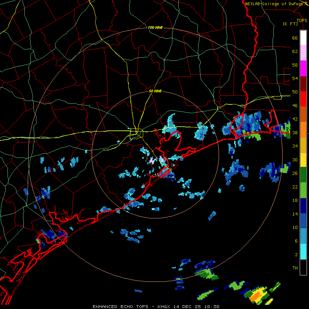Click the '42' legend value

[295, 119]
